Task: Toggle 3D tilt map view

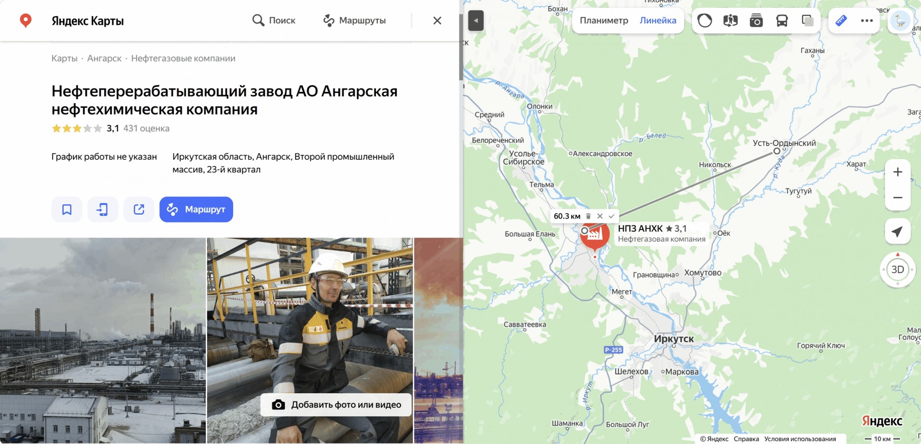Action: [897, 270]
